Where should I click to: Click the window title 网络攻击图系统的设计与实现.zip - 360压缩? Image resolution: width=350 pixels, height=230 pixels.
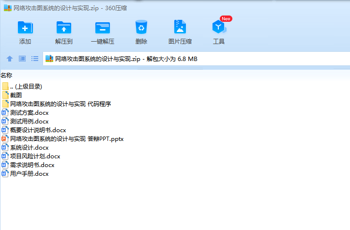click(x=70, y=8)
